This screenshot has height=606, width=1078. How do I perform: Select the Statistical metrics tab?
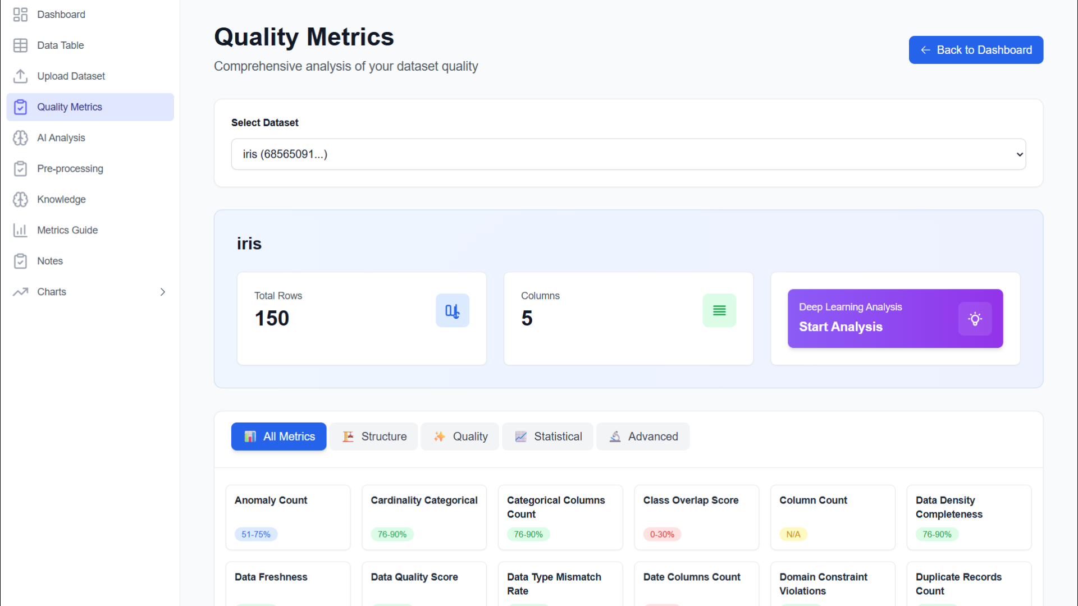[547, 437]
